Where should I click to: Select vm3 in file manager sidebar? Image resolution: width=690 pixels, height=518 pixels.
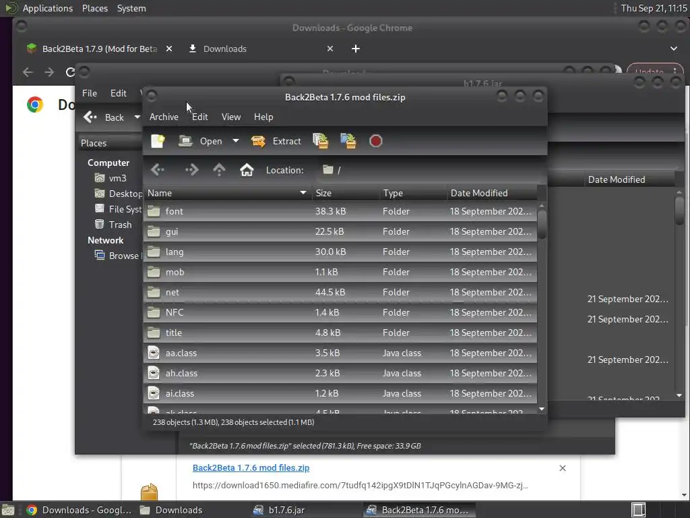pyautogui.click(x=111, y=178)
